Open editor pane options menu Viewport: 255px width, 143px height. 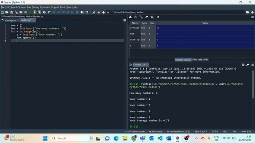[125, 20]
